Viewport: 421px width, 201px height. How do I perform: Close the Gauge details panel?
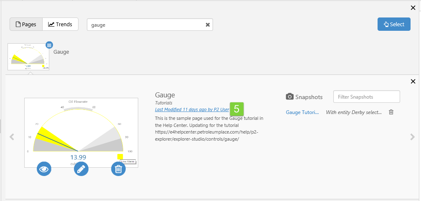(413, 82)
